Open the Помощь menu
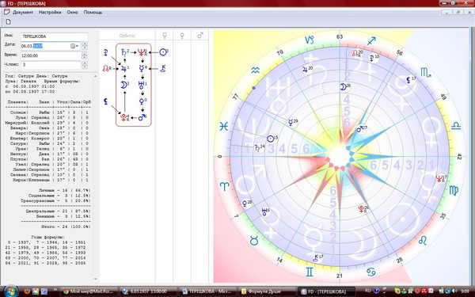Image resolution: width=475 pixels, height=297 pixels. coord(93,13)
